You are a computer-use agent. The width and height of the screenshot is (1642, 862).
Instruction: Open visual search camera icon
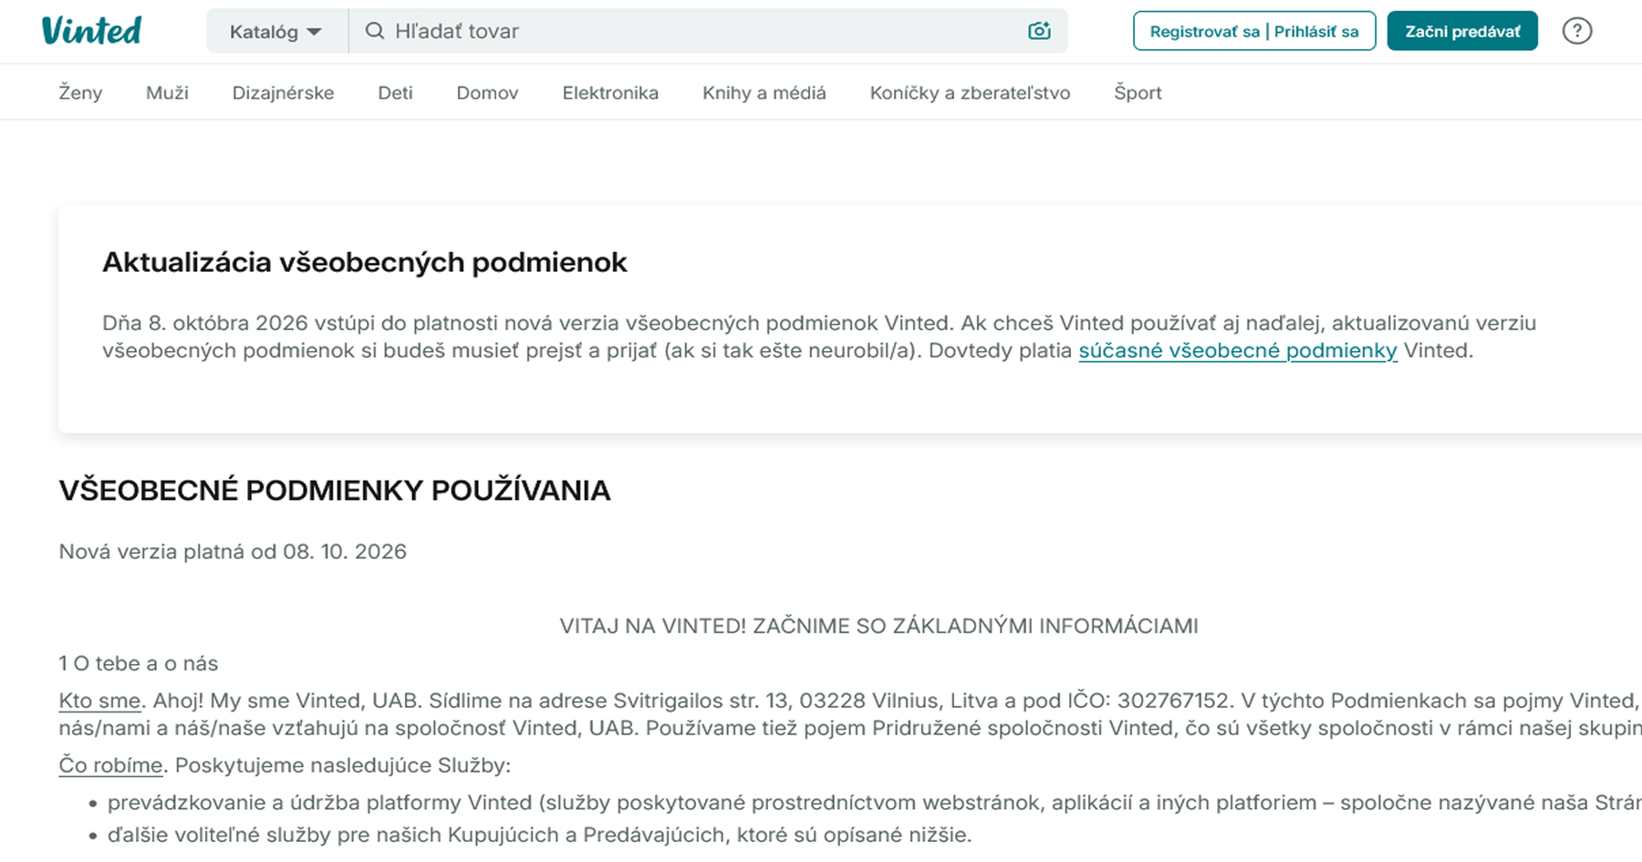1039,31
